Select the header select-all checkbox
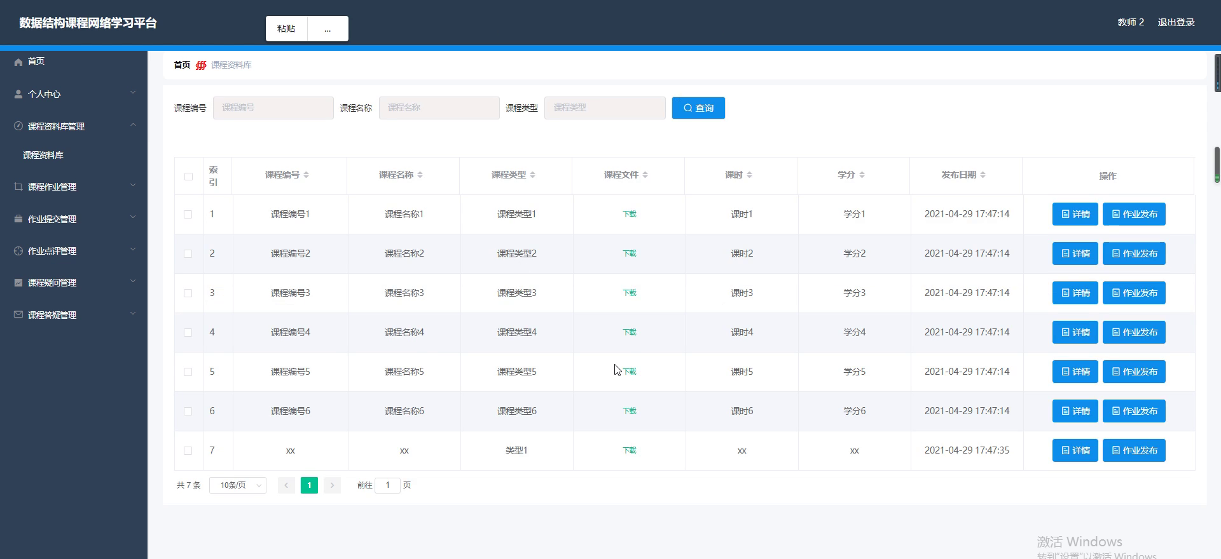The width and height of the screenshot is (1221, 559). pos(188,177)
